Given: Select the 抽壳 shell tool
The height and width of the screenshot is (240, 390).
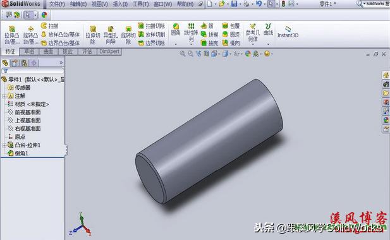Looking at the screenshot, I should pyautogui.click(x=209, y=43).
